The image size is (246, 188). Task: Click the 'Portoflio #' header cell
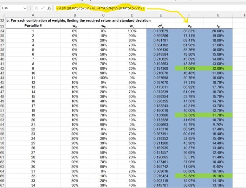pyautogui.click(x=33, y=26)
